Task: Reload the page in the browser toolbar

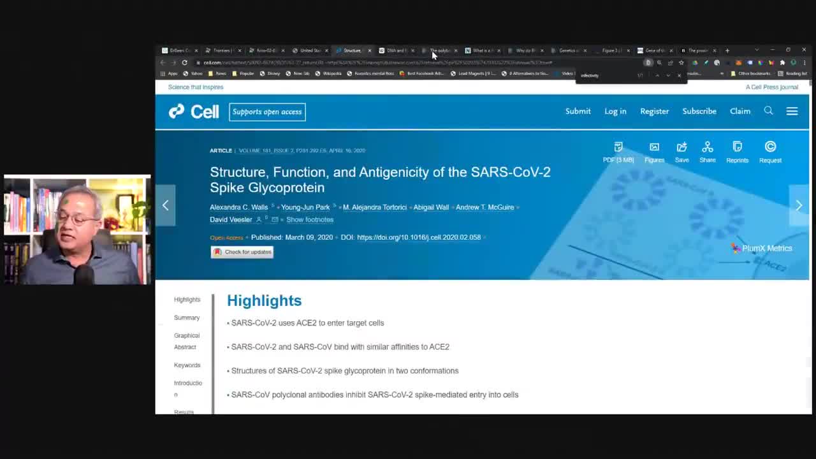Action: pyautogui.click(x=184, y=62)
